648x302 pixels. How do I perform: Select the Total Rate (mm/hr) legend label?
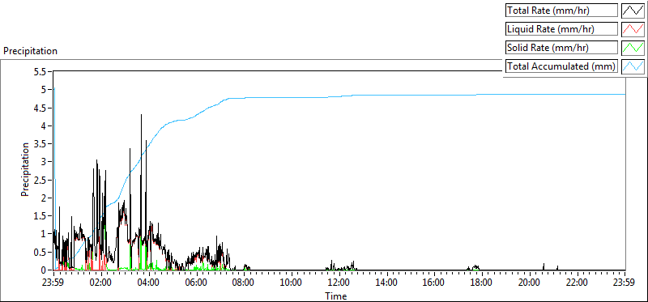(561, 11)
